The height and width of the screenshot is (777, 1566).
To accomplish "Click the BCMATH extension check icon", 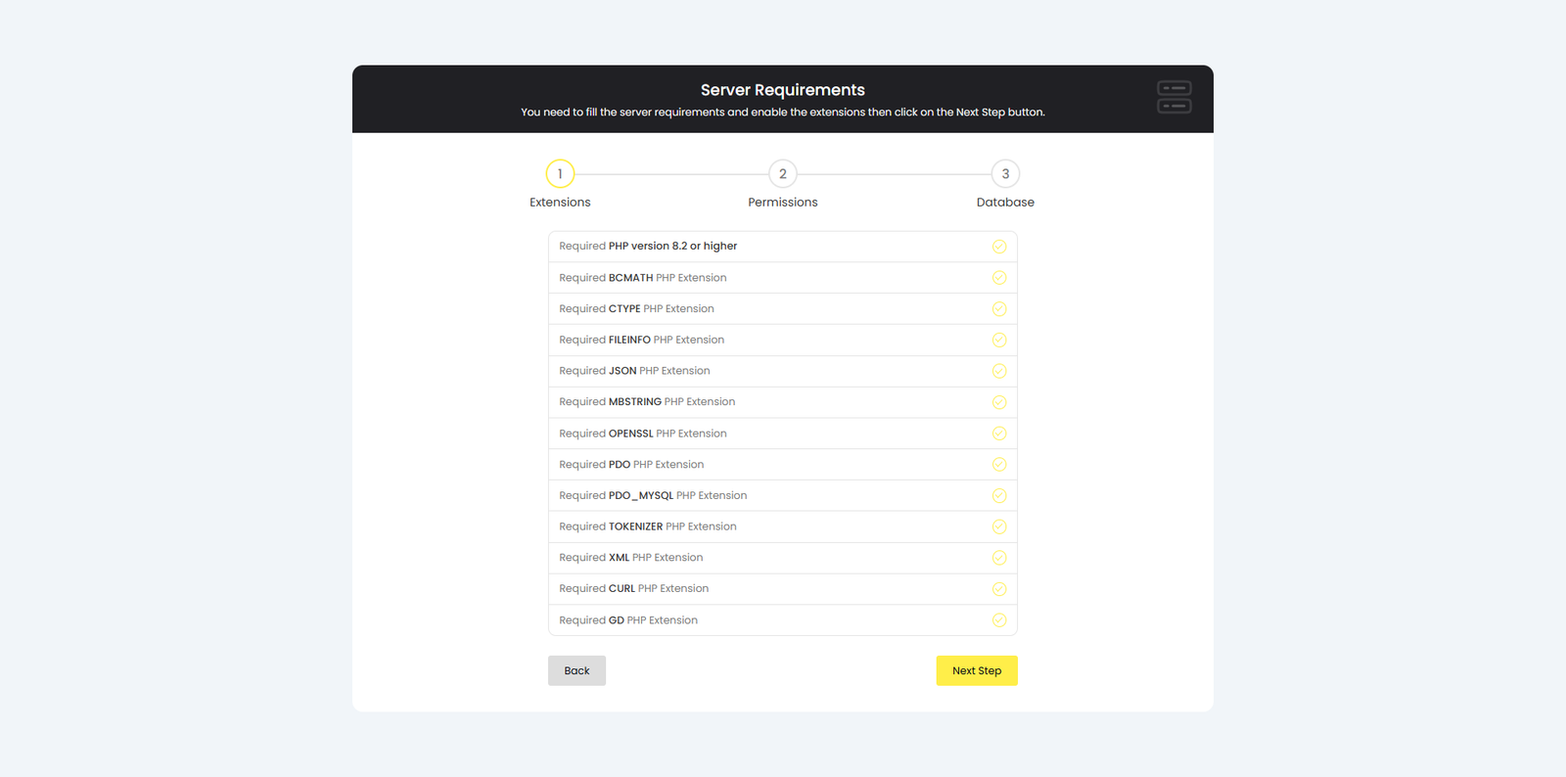I will tap(998, 278).
